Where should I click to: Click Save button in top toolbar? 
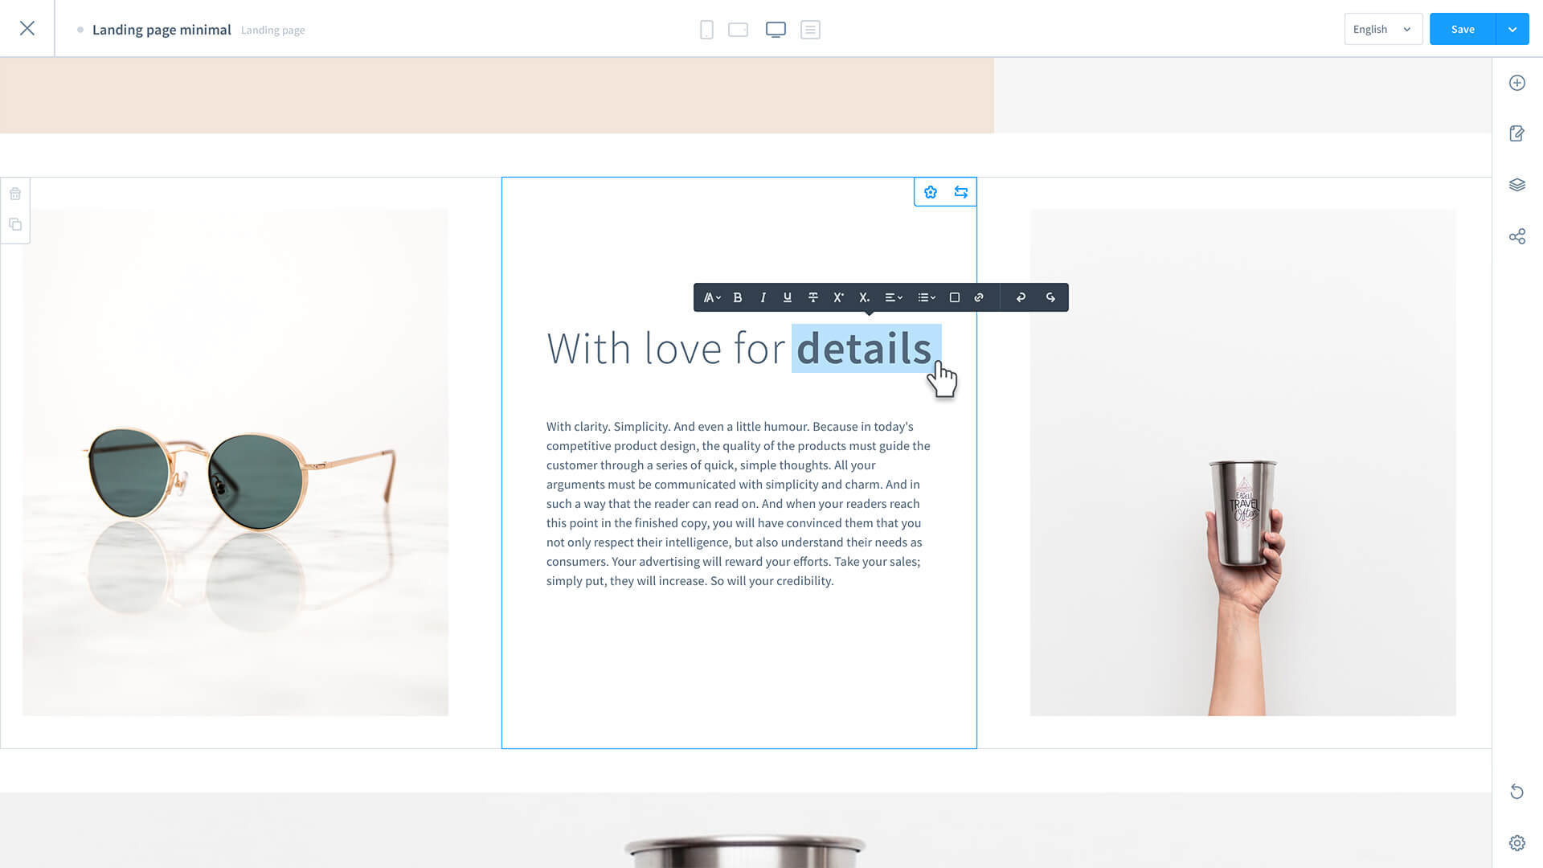1463,29
